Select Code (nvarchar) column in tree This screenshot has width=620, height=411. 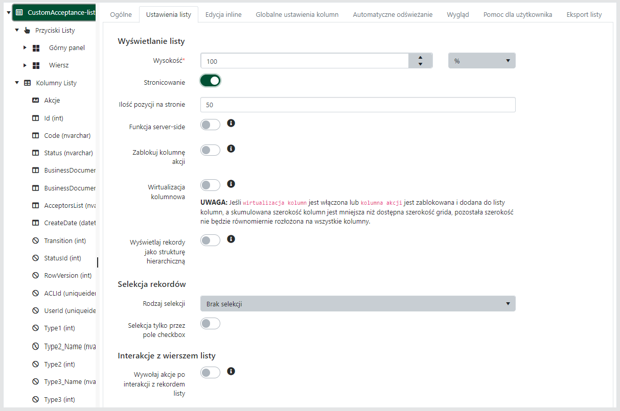click(x=67, y=135)
